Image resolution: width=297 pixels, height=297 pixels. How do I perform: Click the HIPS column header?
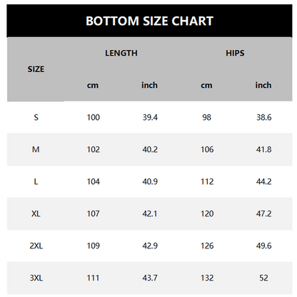coord(235,53)
